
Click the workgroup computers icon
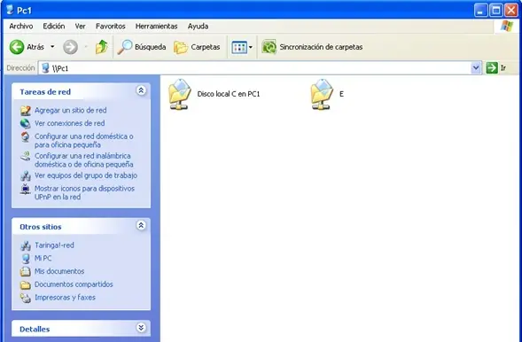[26, 176]
